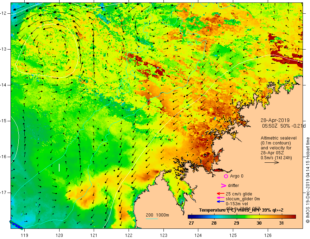Click the 'Argo 0' legend label
This screenshot has width=310, height=239.
[237, 176]
